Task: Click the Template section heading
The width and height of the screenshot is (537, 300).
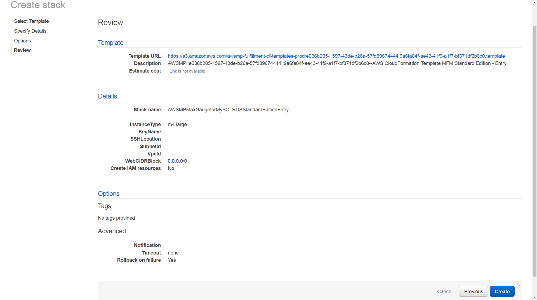Action: [x=110, y=43]
